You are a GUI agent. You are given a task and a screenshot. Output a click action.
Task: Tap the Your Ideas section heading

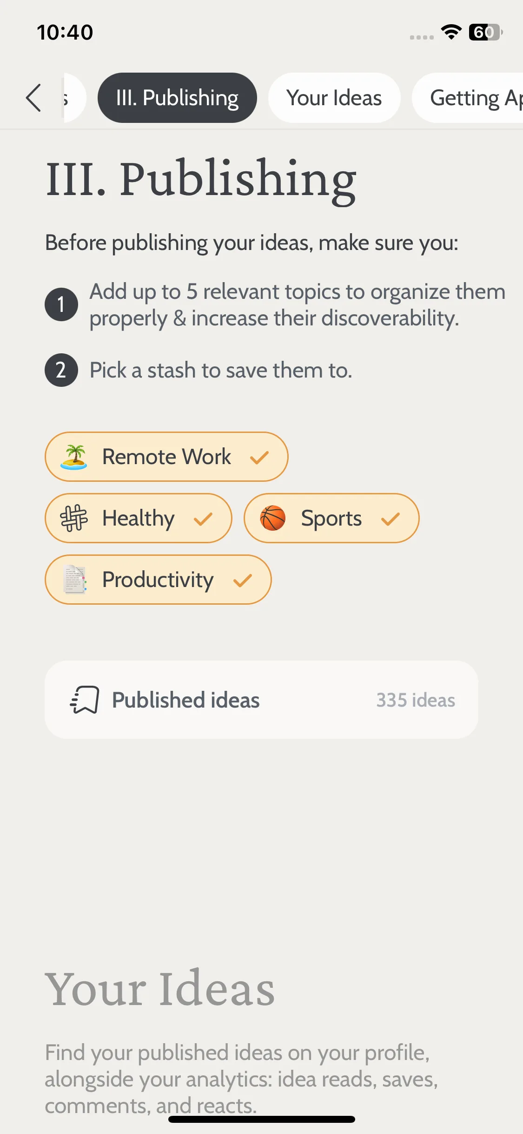coord(160,989)
